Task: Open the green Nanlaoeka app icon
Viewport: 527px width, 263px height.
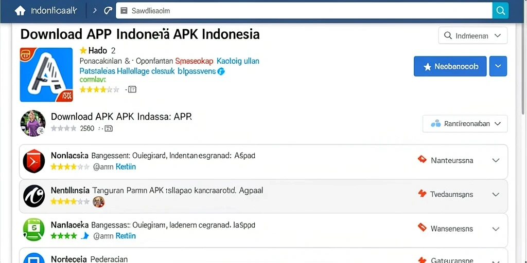Action: 34,230
